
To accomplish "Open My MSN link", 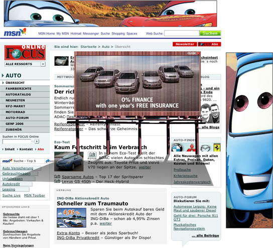I will point(63,34).
